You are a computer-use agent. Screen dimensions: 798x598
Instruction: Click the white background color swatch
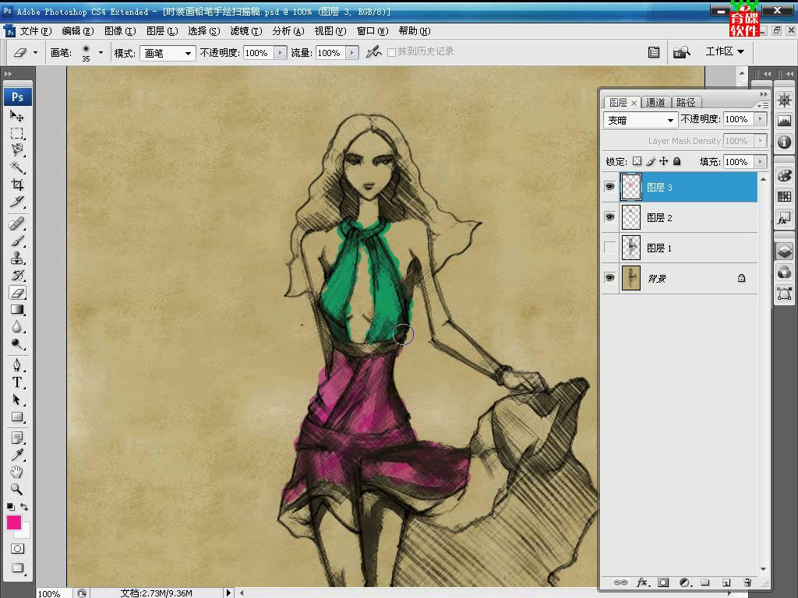click(26, 532)
